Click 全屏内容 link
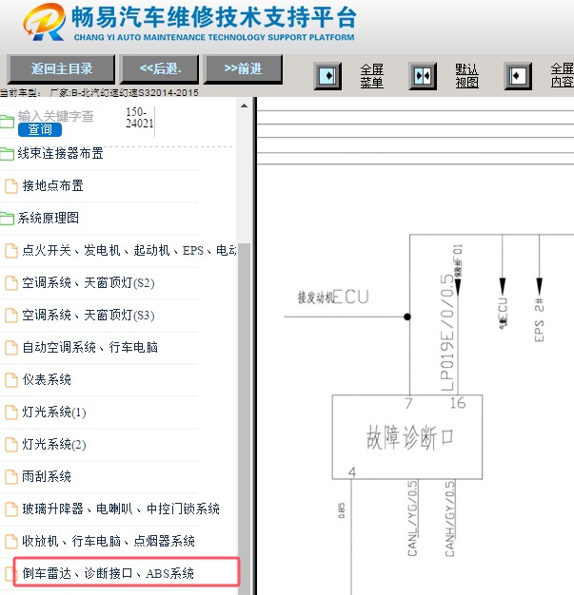Image resolution: width=574 pixels, height=595 pixels. point(563,76)
